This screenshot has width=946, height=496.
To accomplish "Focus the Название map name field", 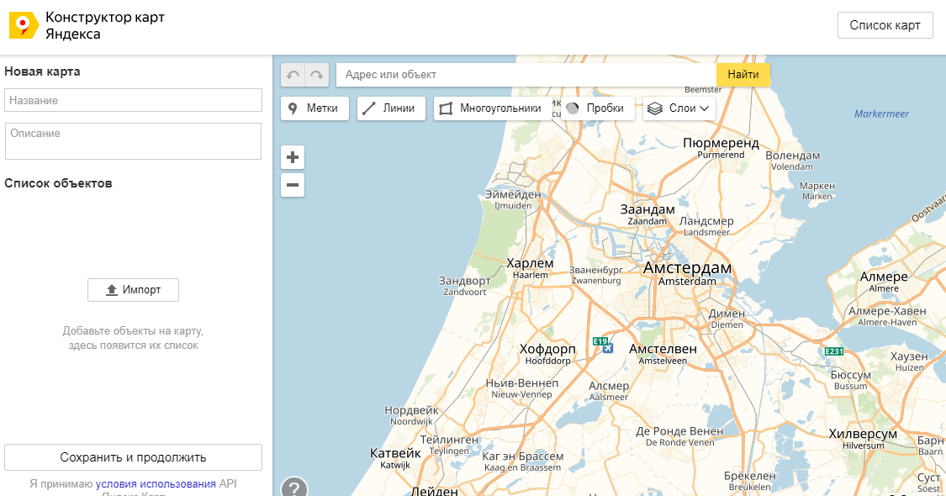I will point(133,100).
